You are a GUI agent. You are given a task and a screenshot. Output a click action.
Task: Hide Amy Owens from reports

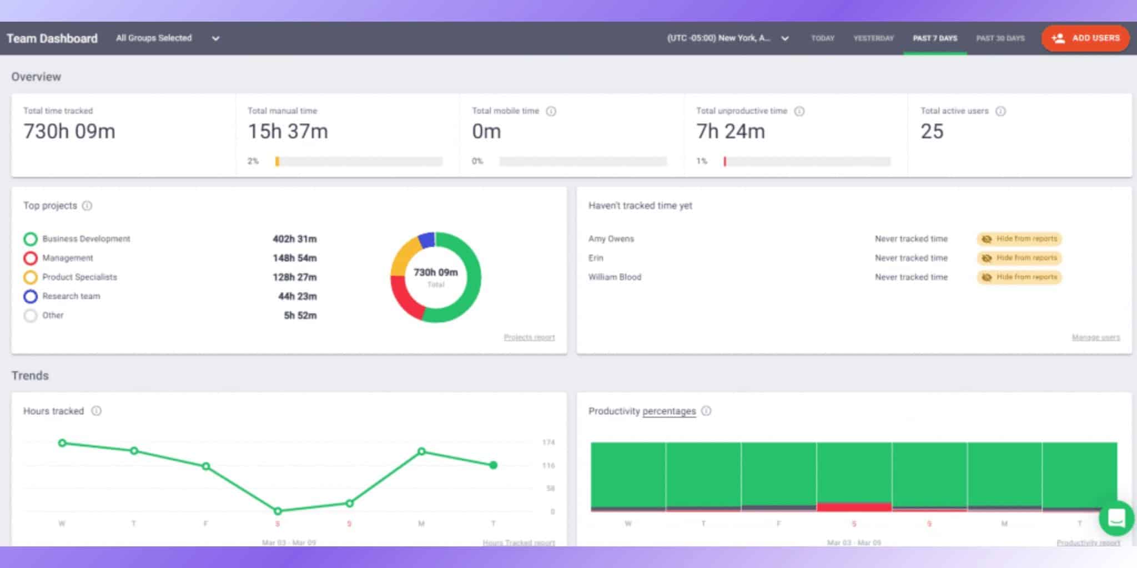coord(1019,239)
